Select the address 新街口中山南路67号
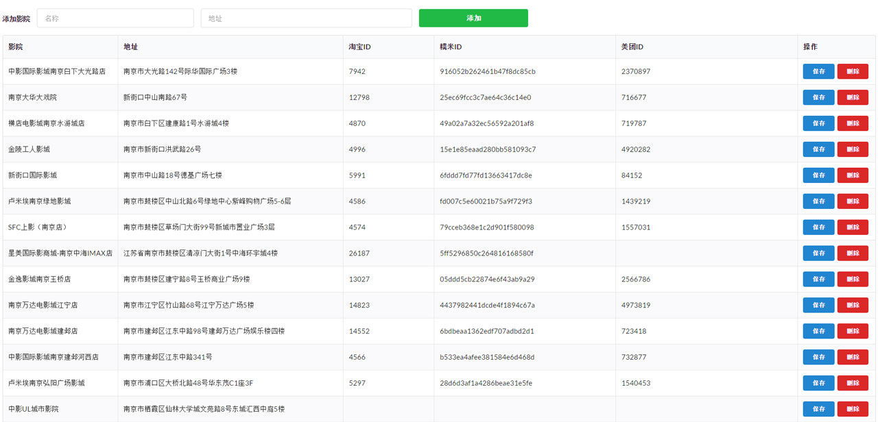Image resolution: width=878 pixels, height=422 pixels. click(155, 97)
